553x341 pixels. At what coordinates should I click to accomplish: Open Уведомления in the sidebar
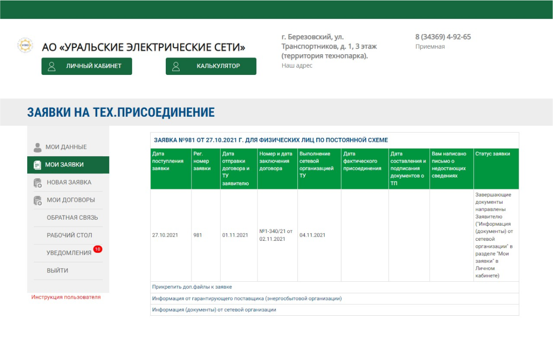click(68, 253)
